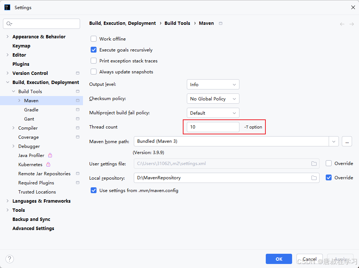Screen dimensions: 359x268
Task: Select Gradle under Build Tools
Action: pyautogui.click(x=31, y=110)
